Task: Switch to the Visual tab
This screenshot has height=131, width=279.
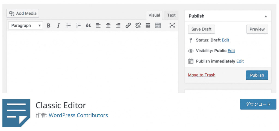Action: point(154,15)
